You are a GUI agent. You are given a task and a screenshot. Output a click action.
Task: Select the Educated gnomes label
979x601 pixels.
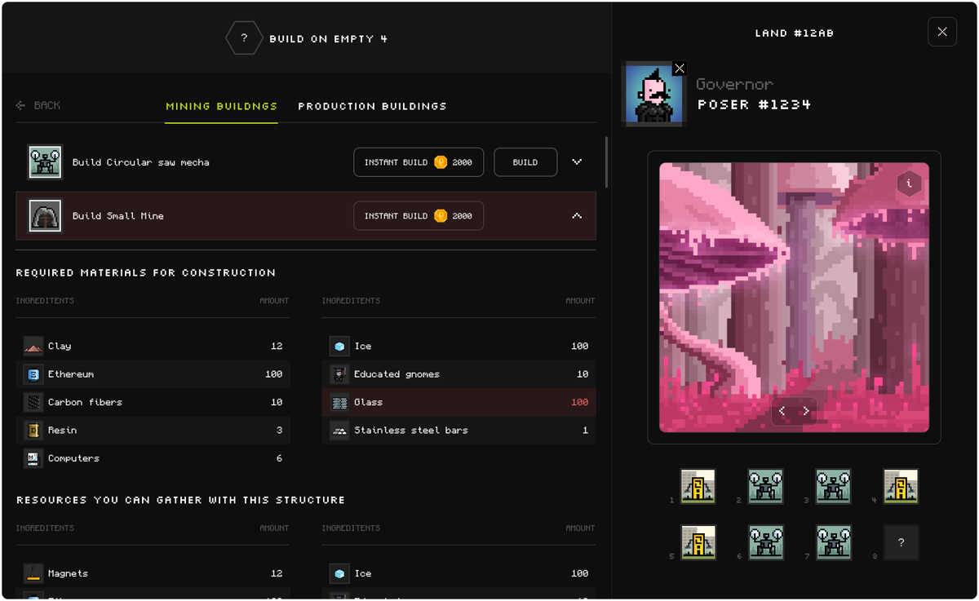396,374
